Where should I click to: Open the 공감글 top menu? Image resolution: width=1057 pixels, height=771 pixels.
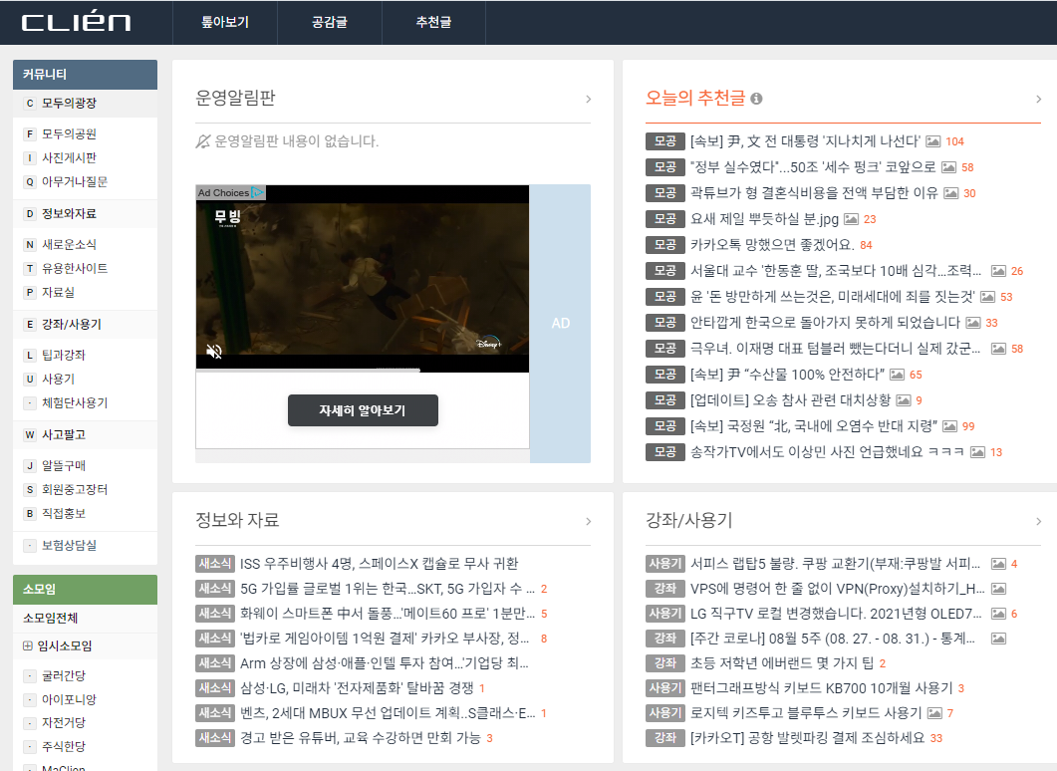[x=330, y=22]
